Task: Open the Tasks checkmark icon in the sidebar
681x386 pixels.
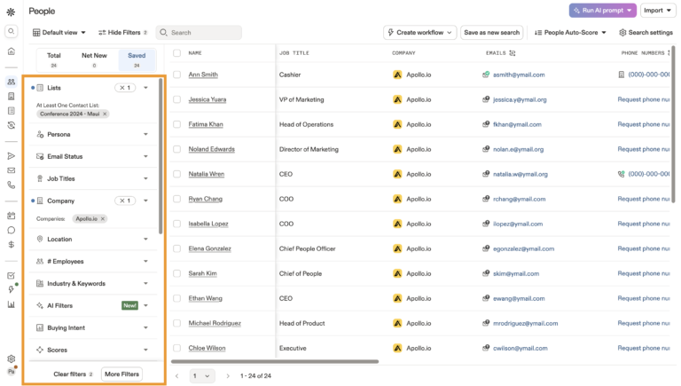Action: (x=12, y=276)
